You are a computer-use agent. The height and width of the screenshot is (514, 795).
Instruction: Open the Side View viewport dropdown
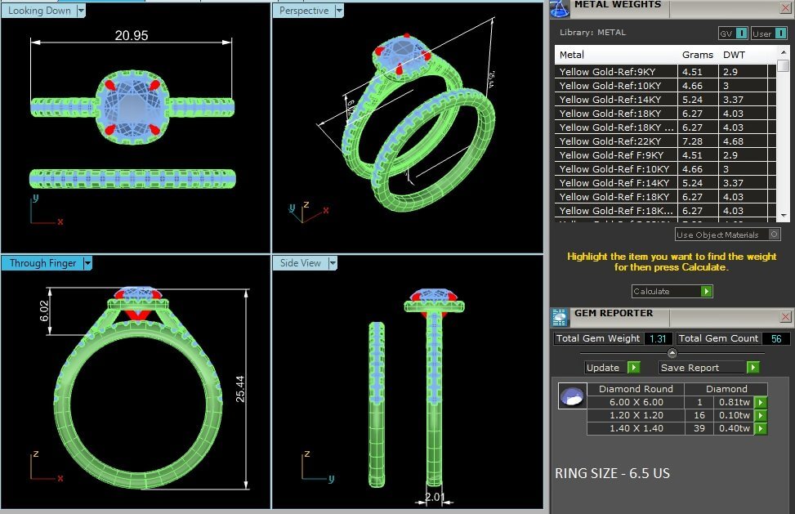point(332,263)
